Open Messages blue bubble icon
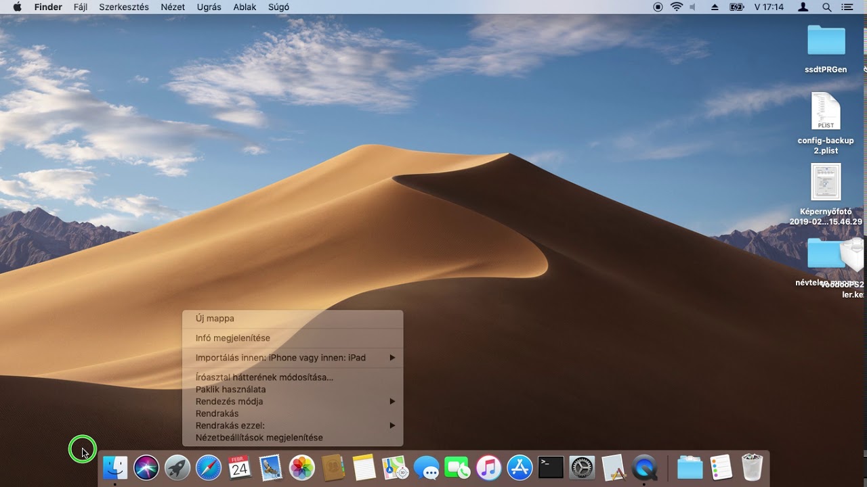This screenshot has width=867, height=487. [x=427, y=467]
